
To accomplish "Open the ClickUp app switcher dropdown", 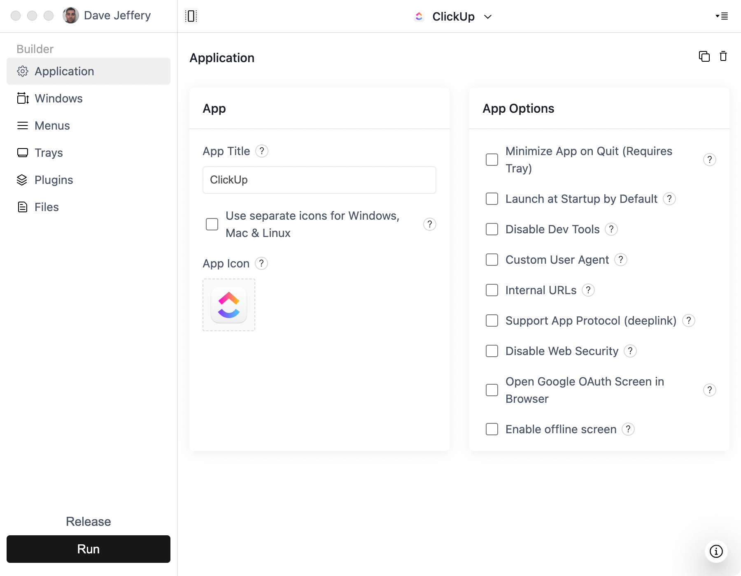I will tap(488, 17).
